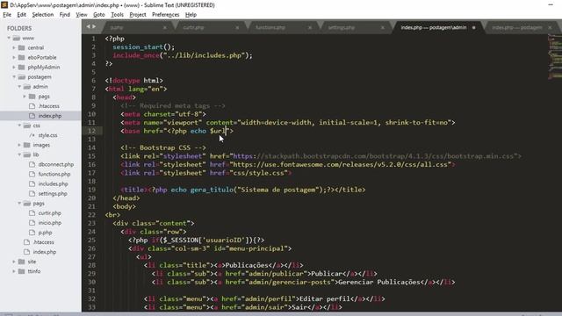Open the Goto menu
Image resolution: width=562 pixels, height=316 pixels.
tap(99, 15)
